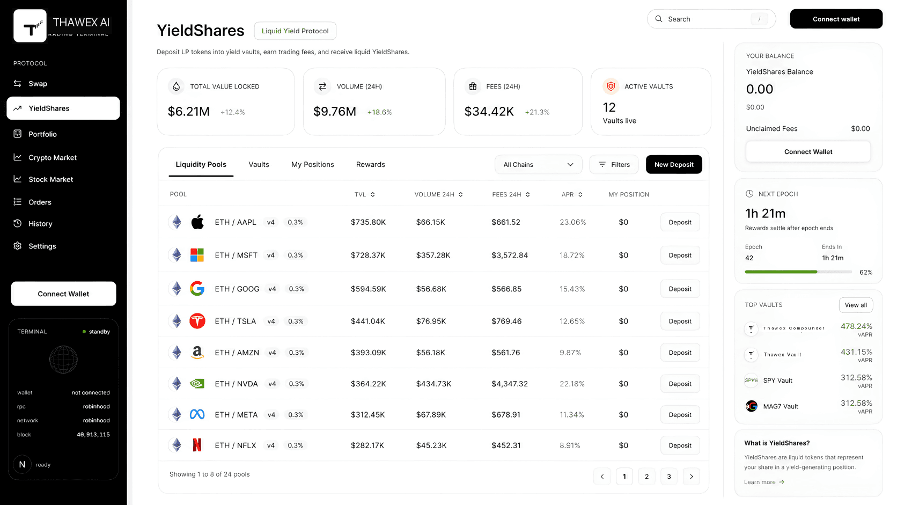Screen dimensions: 897x505
Task: Open the My Positions tab
Action: [313, 165]
